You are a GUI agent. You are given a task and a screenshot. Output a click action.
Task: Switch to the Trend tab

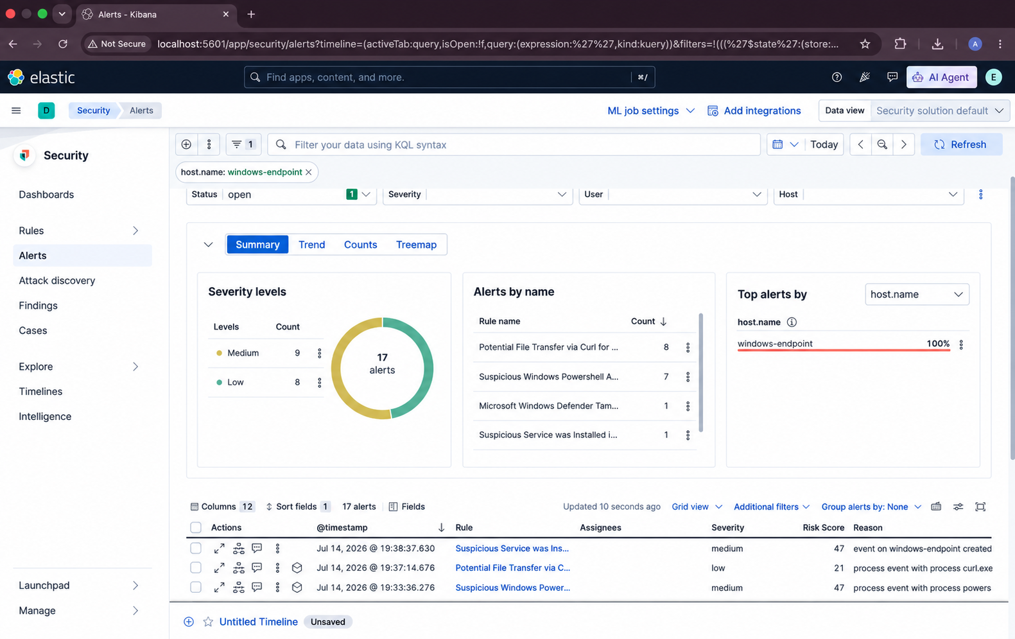[312, 245]
